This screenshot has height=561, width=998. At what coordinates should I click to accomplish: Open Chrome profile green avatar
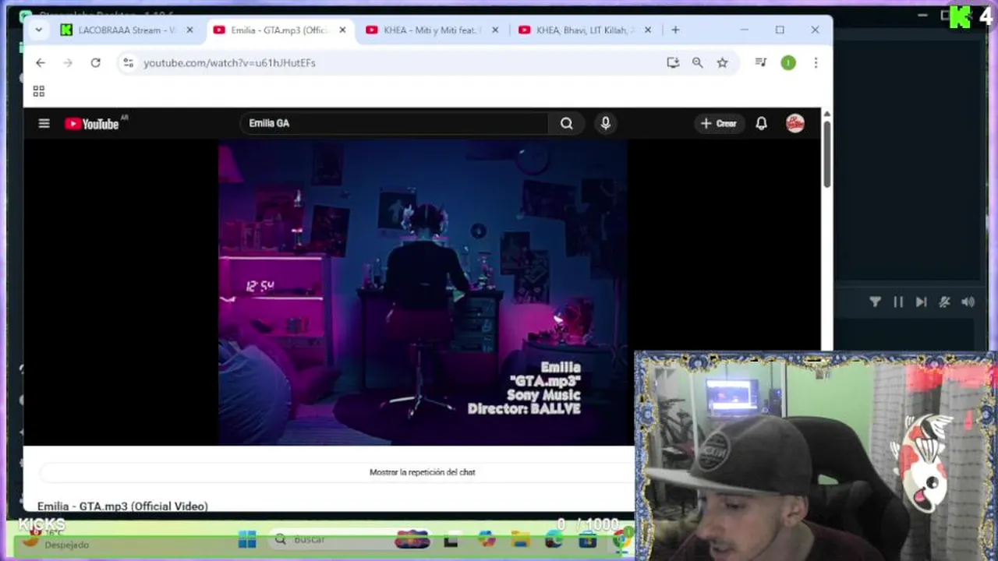[x=788, y=62]
